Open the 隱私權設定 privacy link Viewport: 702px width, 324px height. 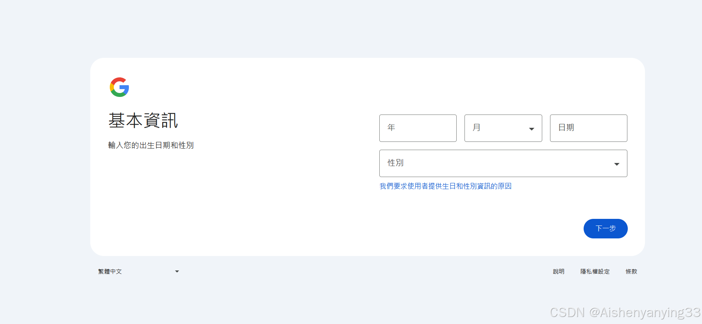tap(595, 271)
